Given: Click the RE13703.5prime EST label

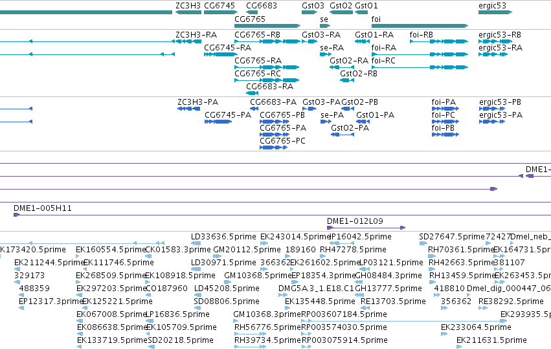Looking at the screenshot, I should pos(393,302).
